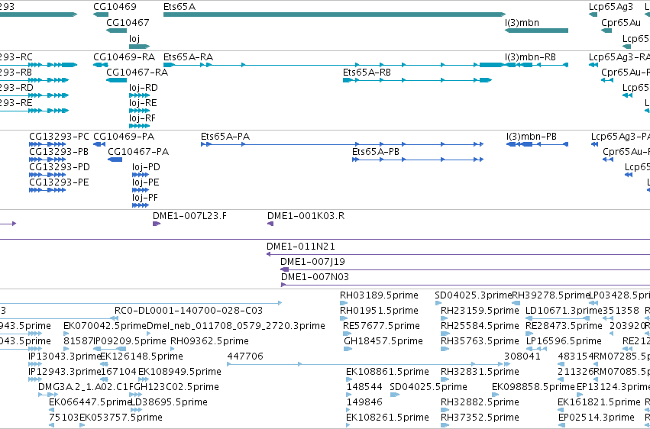Open EST RH01951.5prime

[x=379, y=311]
